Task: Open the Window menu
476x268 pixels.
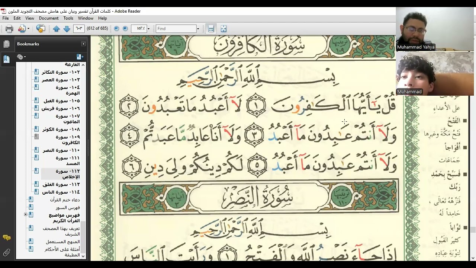Action: point(86,18)
